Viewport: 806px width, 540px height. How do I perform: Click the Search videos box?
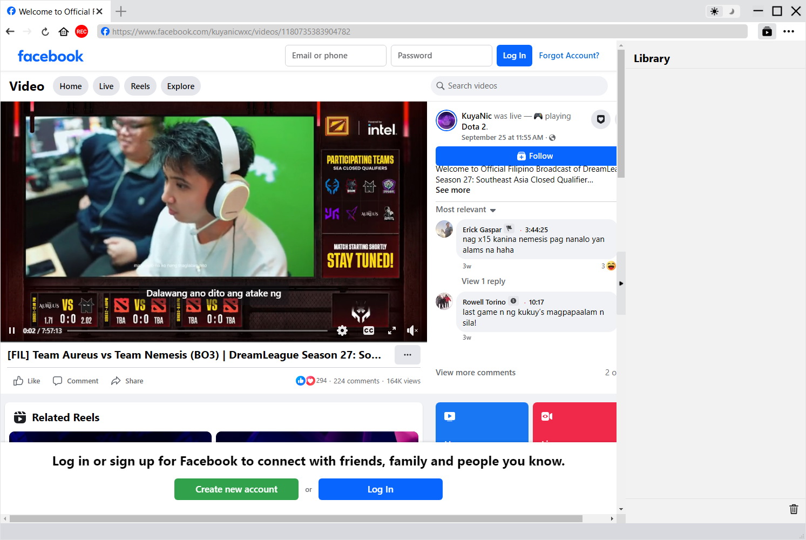(x=519, y=86)
